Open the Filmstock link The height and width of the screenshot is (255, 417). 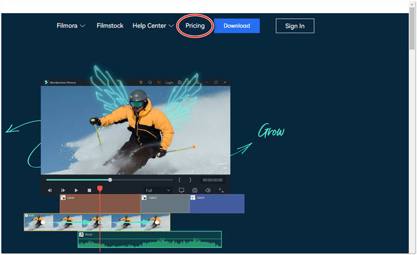[x=110, y=26]
